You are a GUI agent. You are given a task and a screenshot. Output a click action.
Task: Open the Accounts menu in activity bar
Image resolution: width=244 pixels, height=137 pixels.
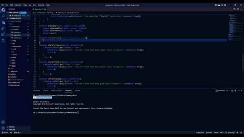coord(3,122)
